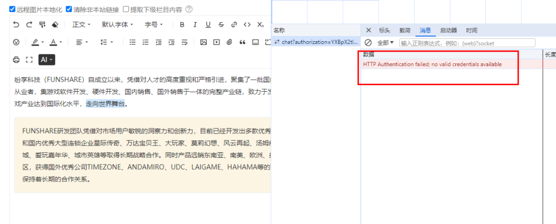Enable the 提取下级栏目内容 checkbox

pos(126,9)
